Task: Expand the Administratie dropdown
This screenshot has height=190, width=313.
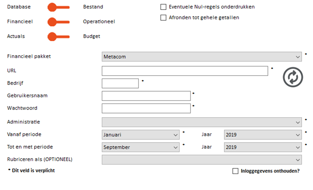Action: tap(202, 122)
